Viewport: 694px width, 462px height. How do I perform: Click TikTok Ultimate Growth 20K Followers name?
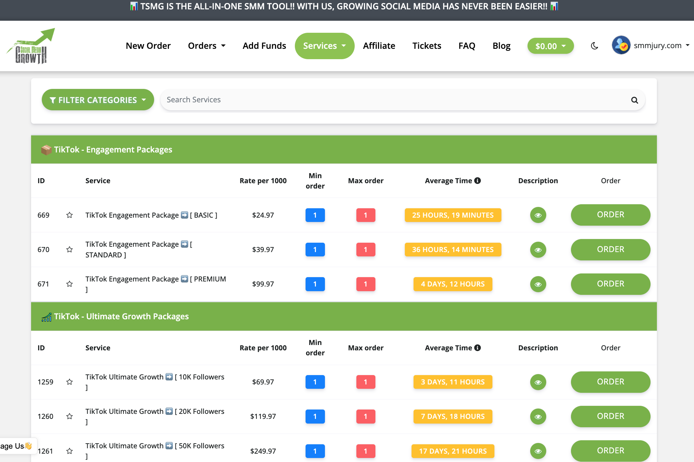click(155, 416)
